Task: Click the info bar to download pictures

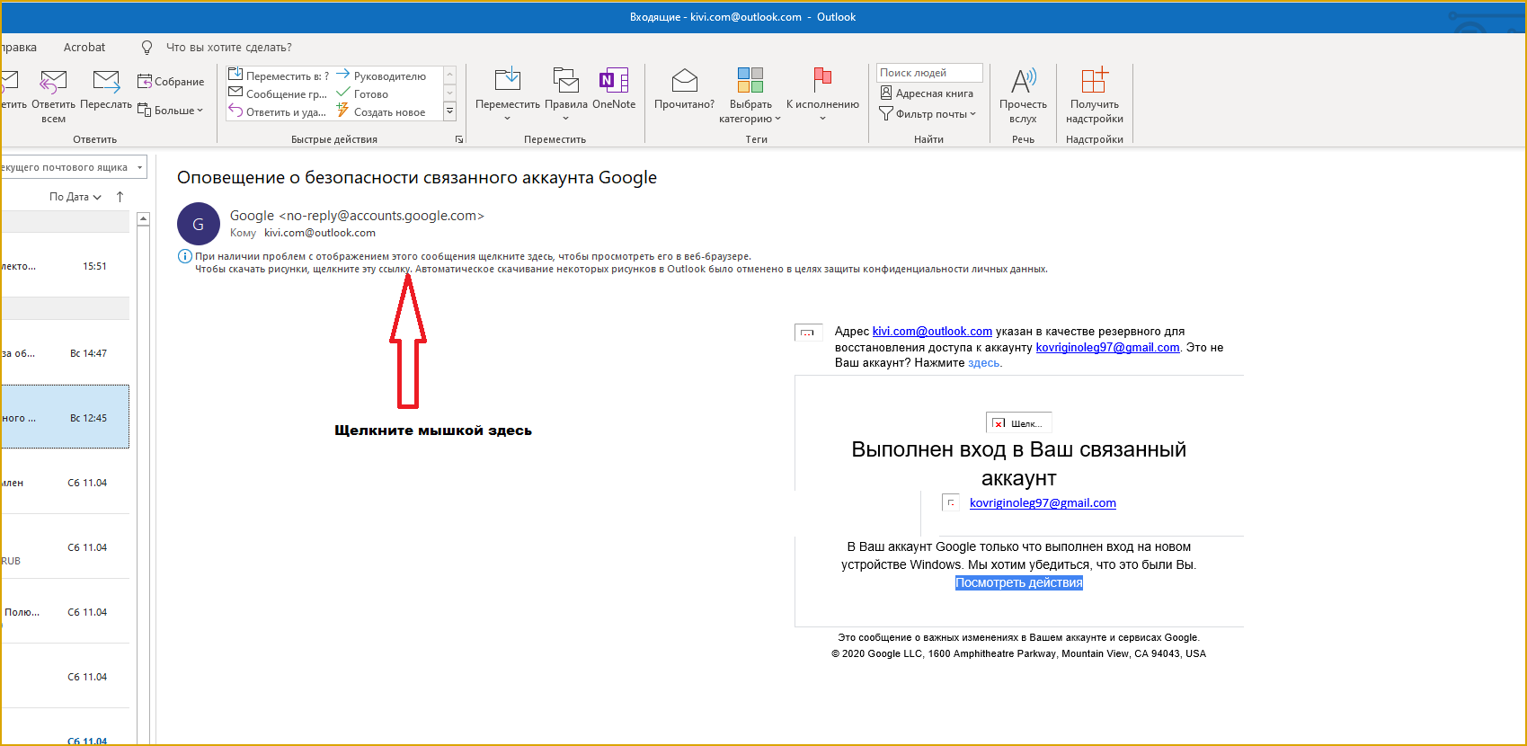Action: click(x=621, y=269)
